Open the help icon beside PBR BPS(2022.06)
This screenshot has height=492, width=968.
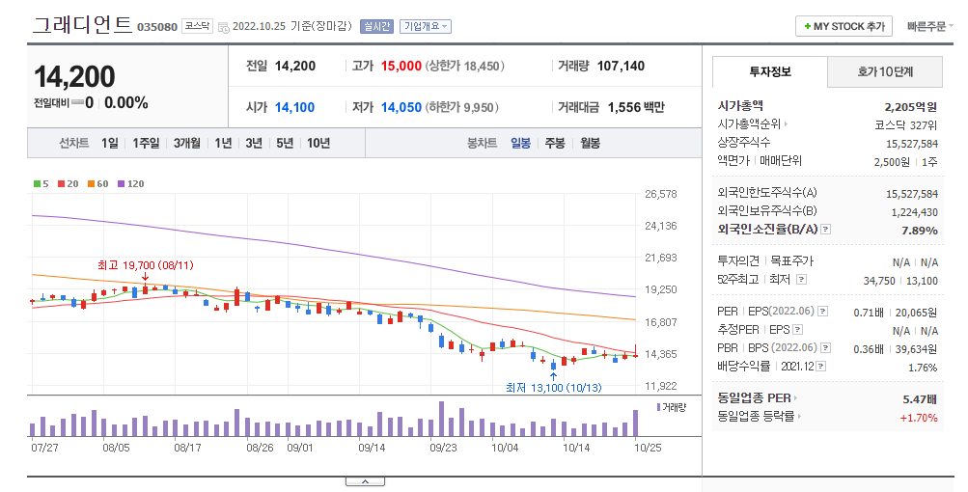point(825,348)
